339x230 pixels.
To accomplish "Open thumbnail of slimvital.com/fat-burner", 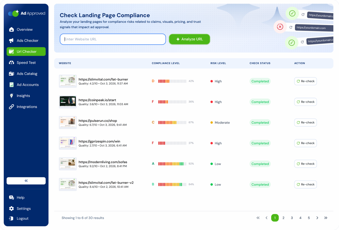I will [x=68, y=81].
